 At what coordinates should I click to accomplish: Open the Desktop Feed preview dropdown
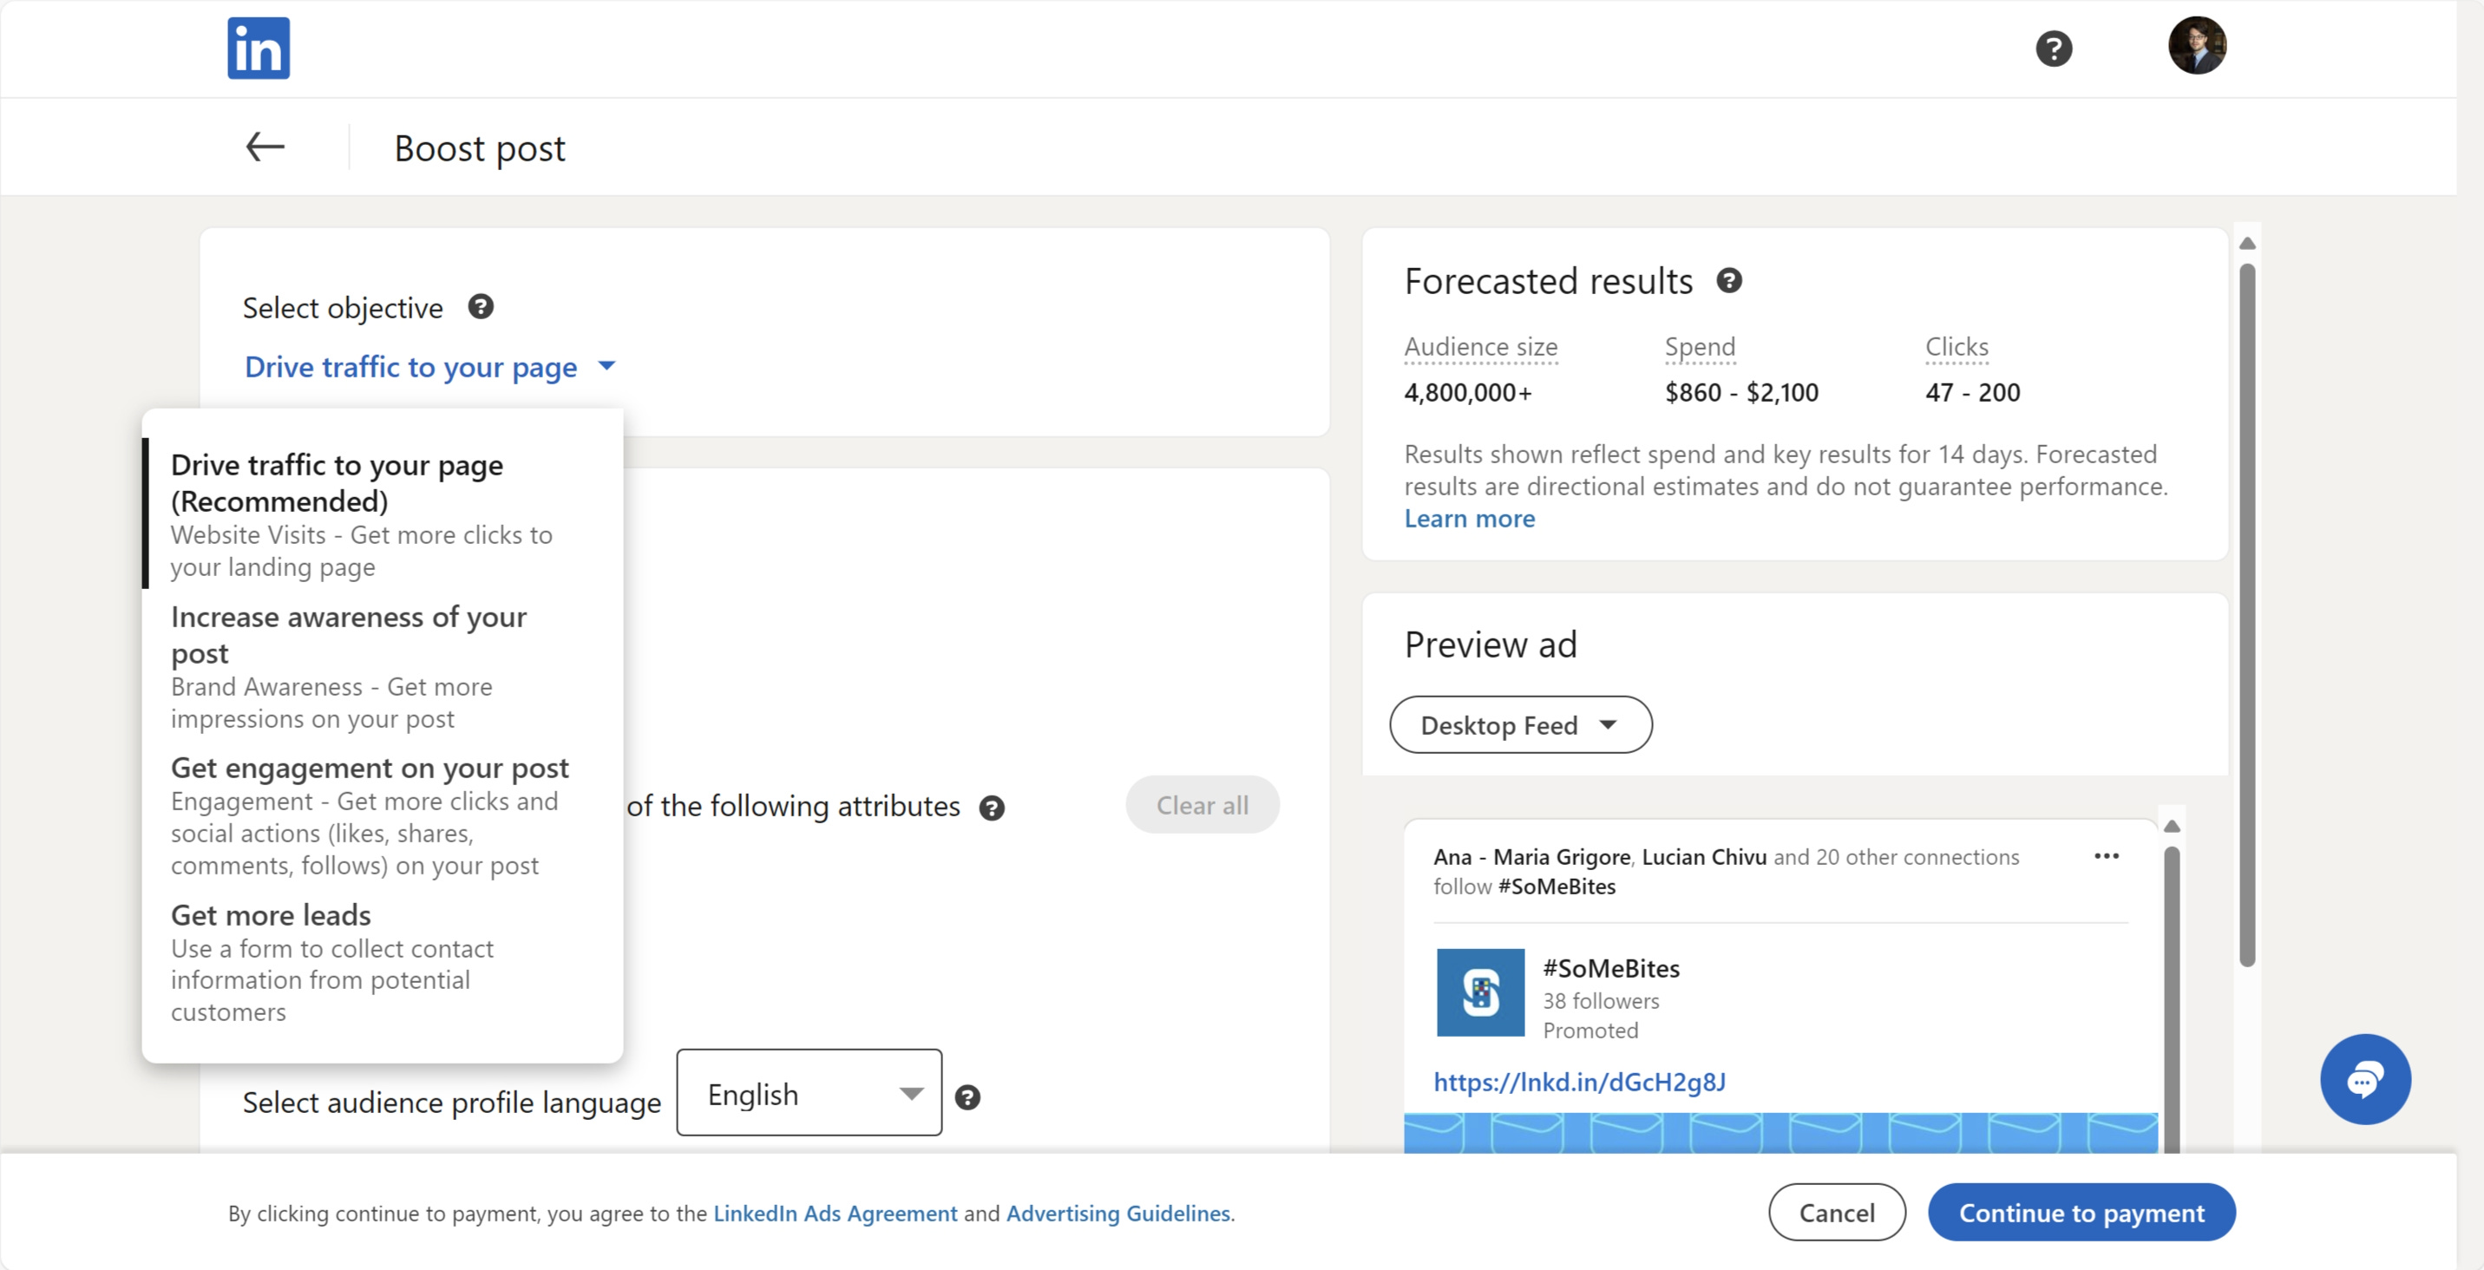(x=1520, y=725)
